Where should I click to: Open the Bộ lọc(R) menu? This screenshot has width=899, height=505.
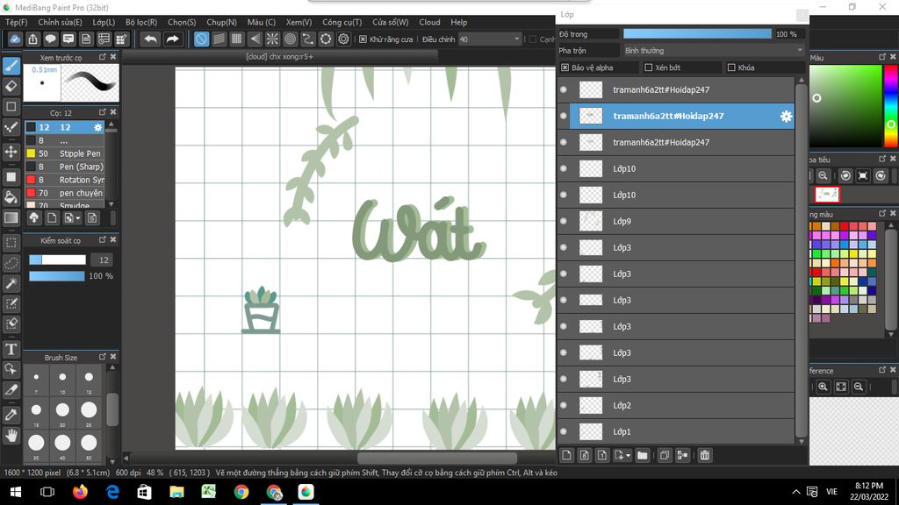coord(141,22)
